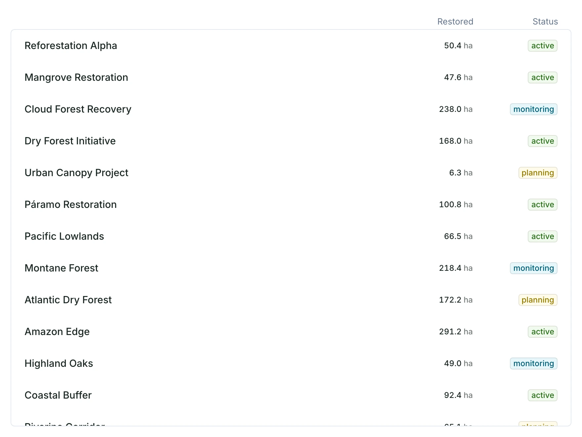
Task: Click the 100.8 ha value
Action: (x=456, y=205)
